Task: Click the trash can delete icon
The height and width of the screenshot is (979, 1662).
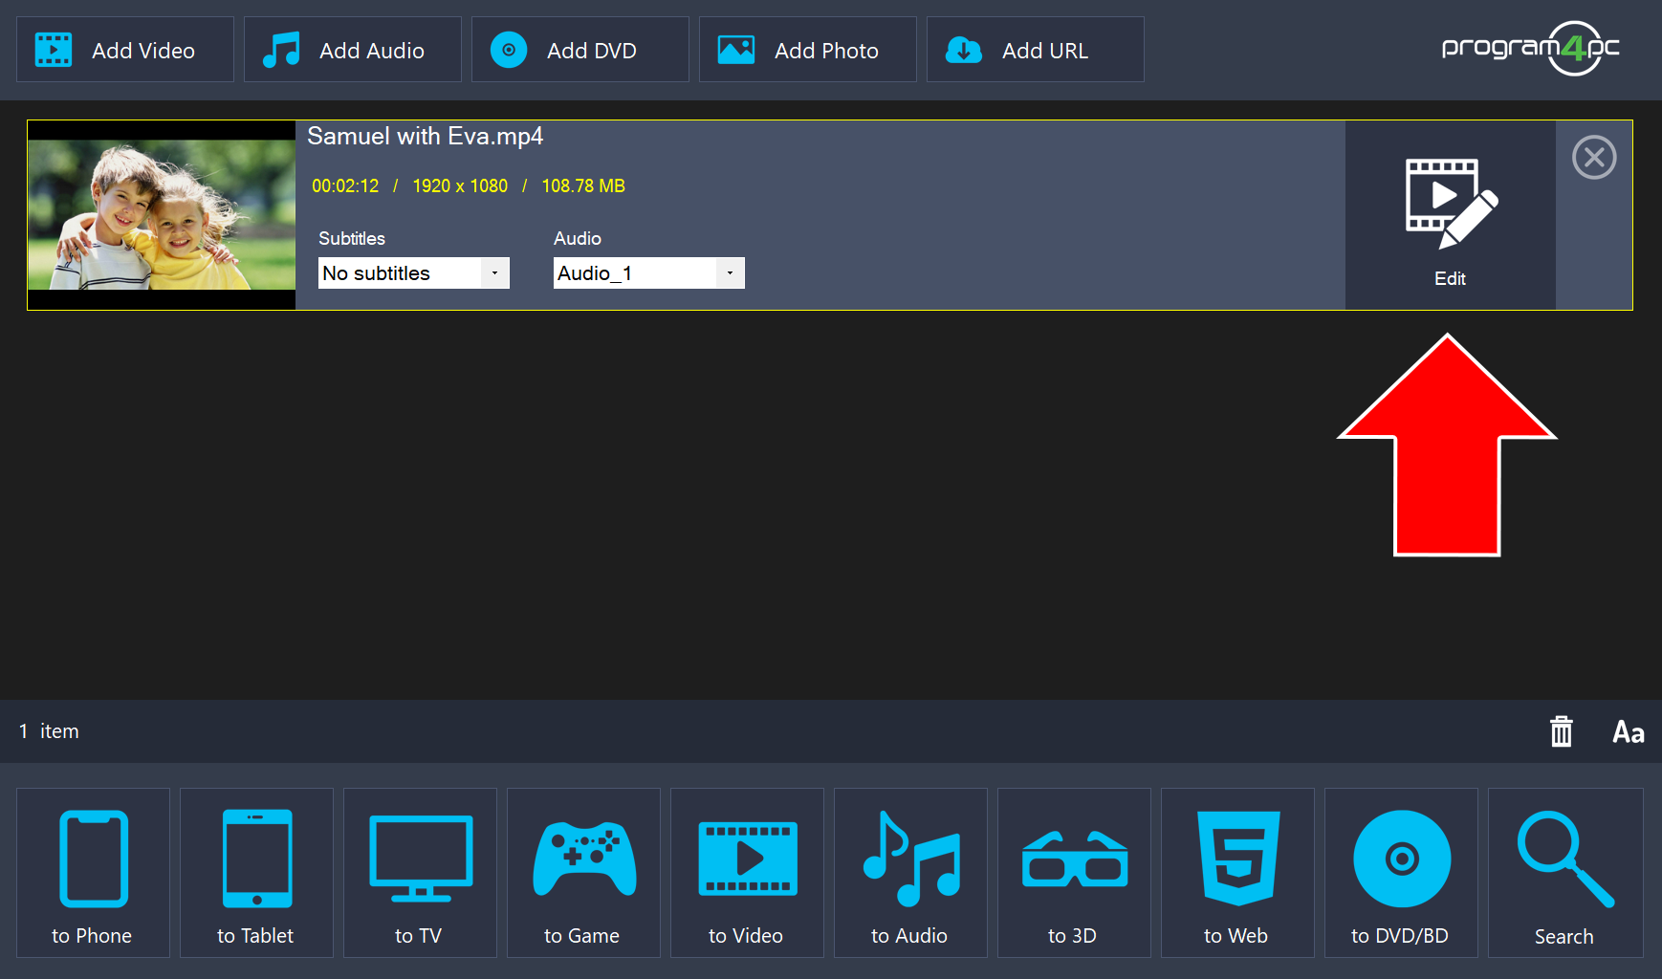Action: [1562, 731]
